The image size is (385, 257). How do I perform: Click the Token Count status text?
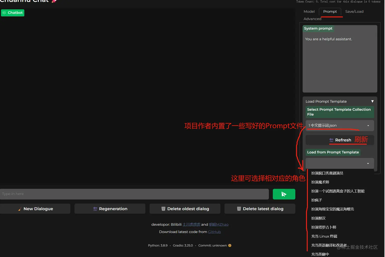pos(338,2)
